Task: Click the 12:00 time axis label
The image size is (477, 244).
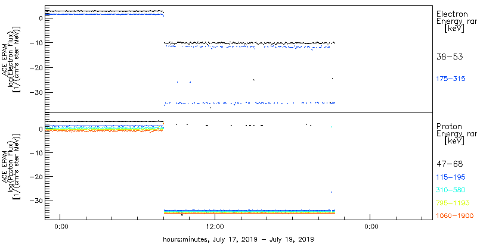Action: click(216, 226)
